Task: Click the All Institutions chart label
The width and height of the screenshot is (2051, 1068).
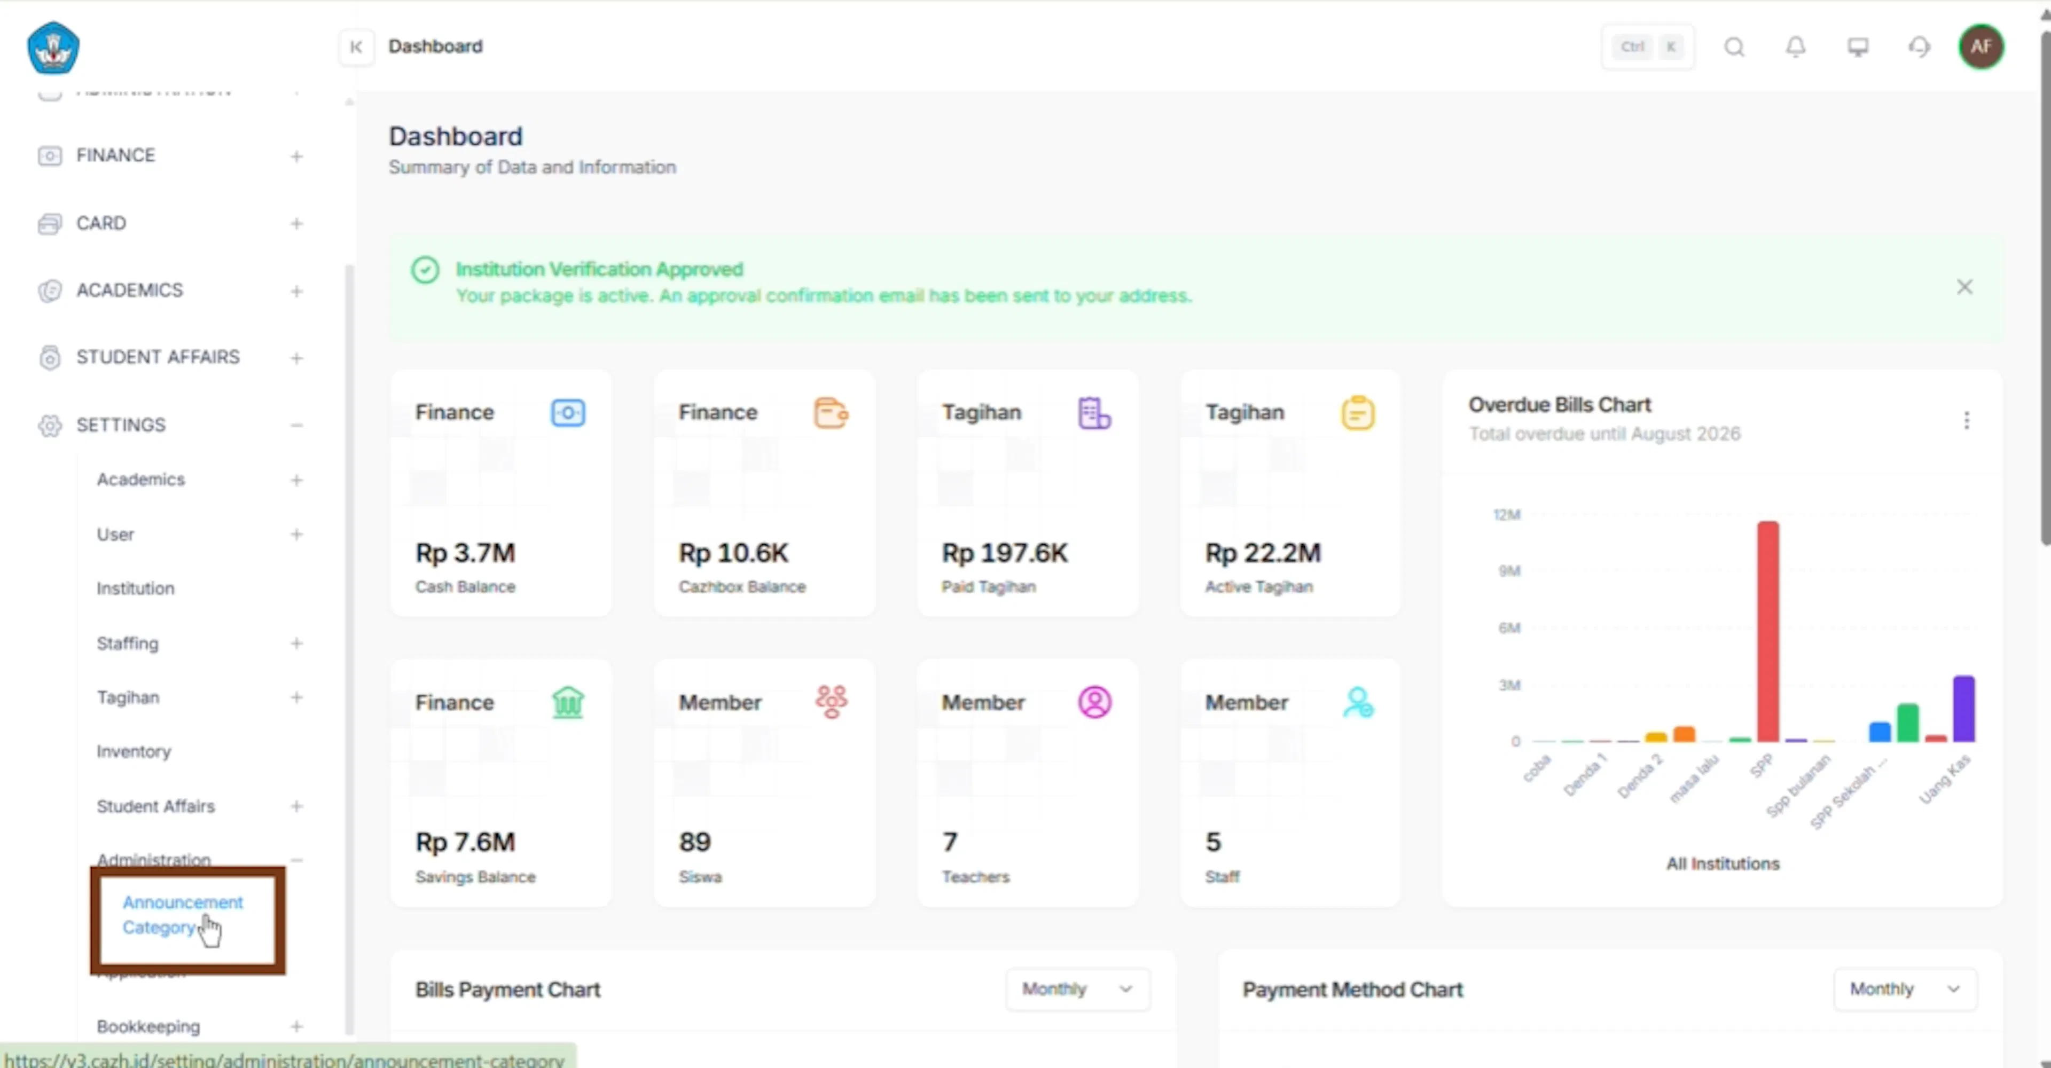Action: point(1722,863)
